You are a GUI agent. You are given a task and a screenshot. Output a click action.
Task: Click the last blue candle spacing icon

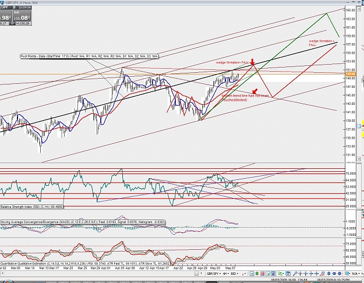[x=340, y=274]
